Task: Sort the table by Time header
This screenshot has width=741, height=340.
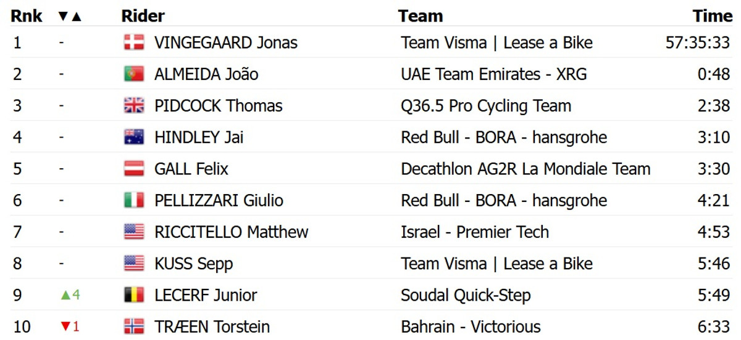Action: [x=712, y=16]
